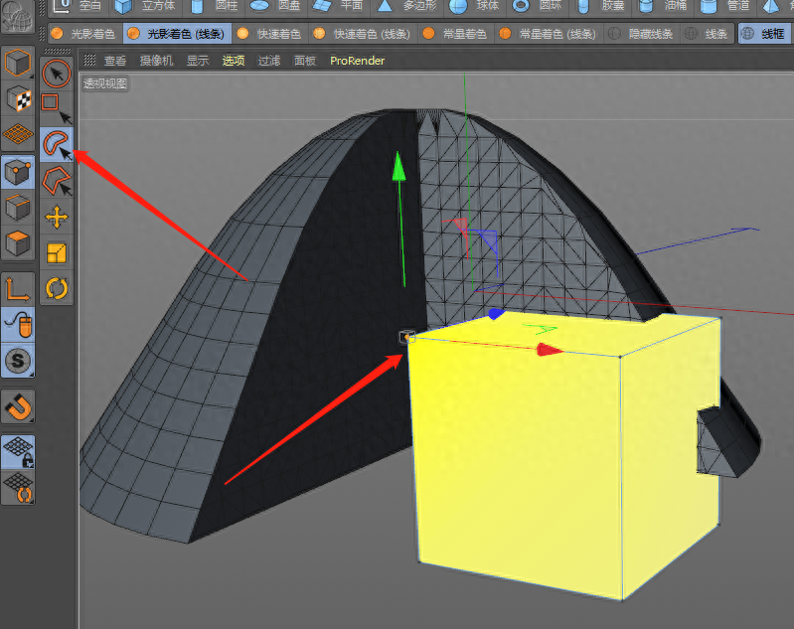
Task: Toggle the Enable Axis L-shaped icon
Action: [x=18, y=289]
